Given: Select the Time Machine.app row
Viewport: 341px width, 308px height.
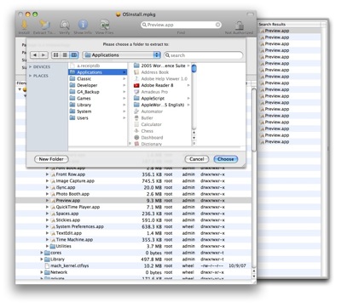Looking at the screenshot, I should click(134, 240).
